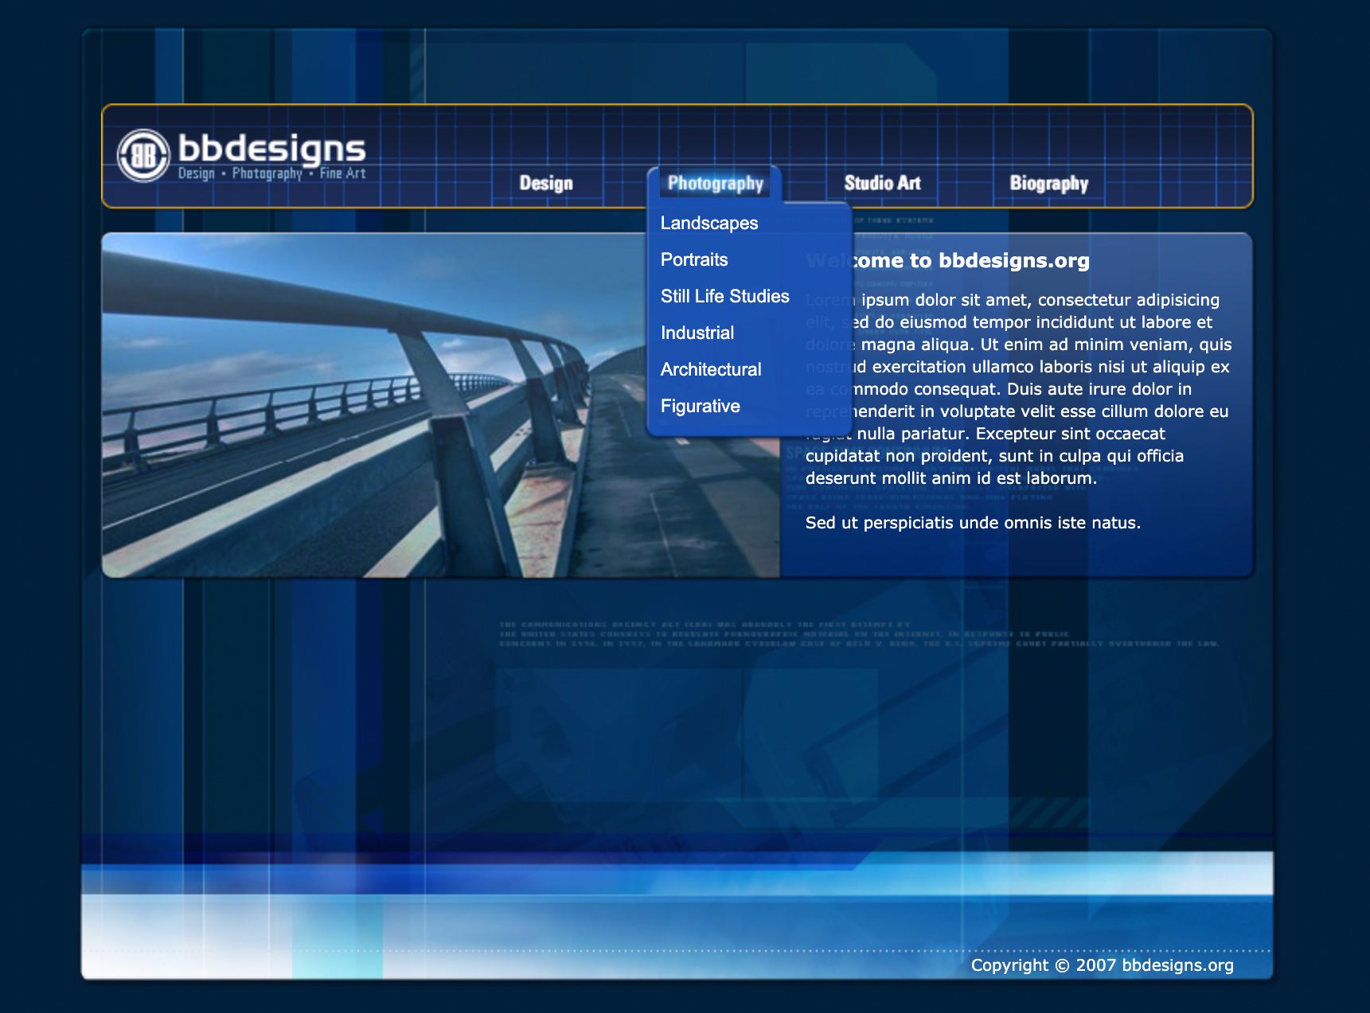Click the circular BB logo icon
The image size is (1370, 1013).
(x=143, y=155)
